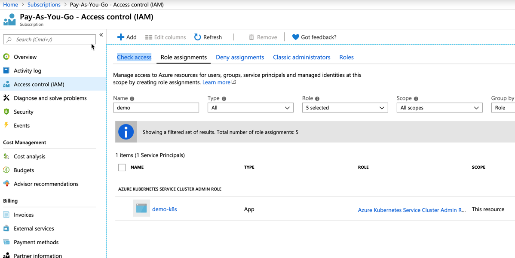Click the Name filter input field
This screenshot has width=515, height=258.
156,108
